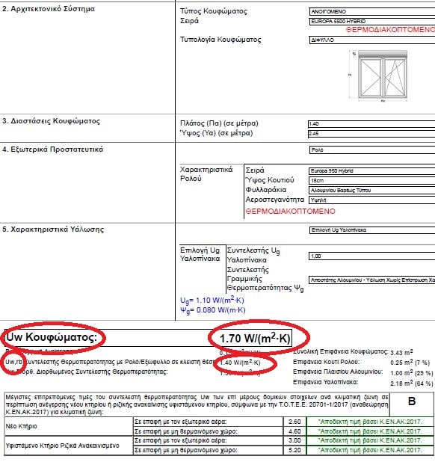Click the Ύψος height field with 2.45

(x=371, y=134)
